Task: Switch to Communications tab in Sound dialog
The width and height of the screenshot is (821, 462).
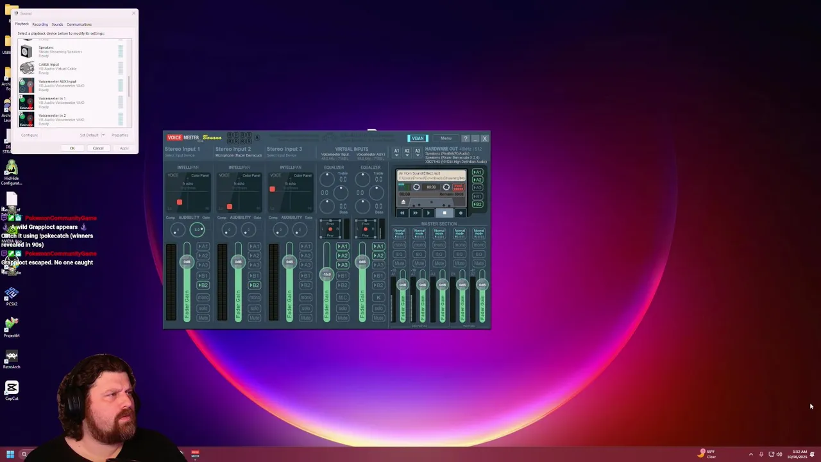Action: tap(79, 24)
